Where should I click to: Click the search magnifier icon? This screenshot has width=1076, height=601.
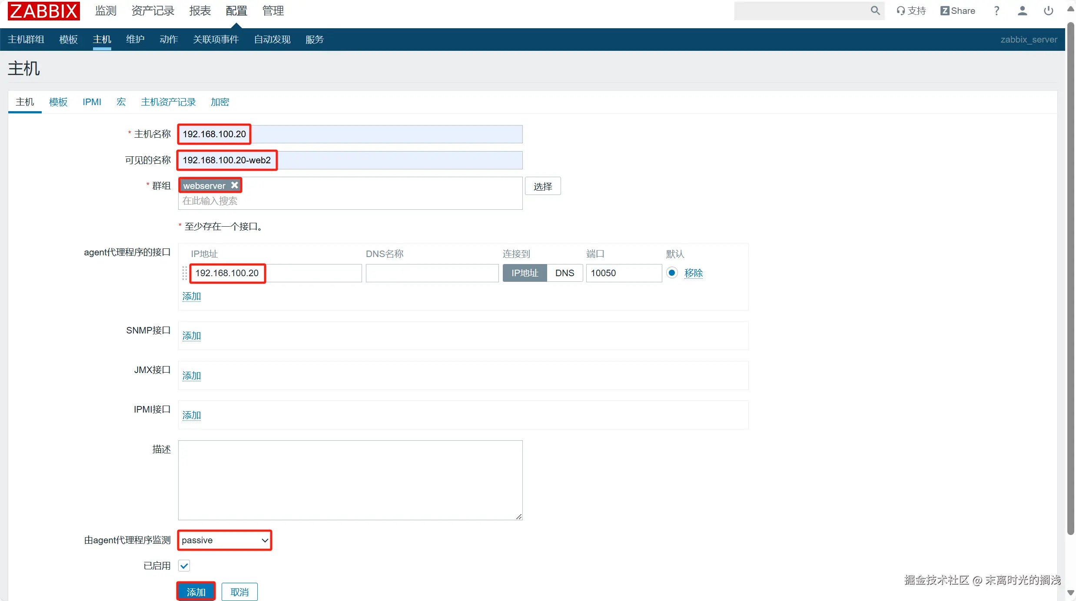point(875,10)
